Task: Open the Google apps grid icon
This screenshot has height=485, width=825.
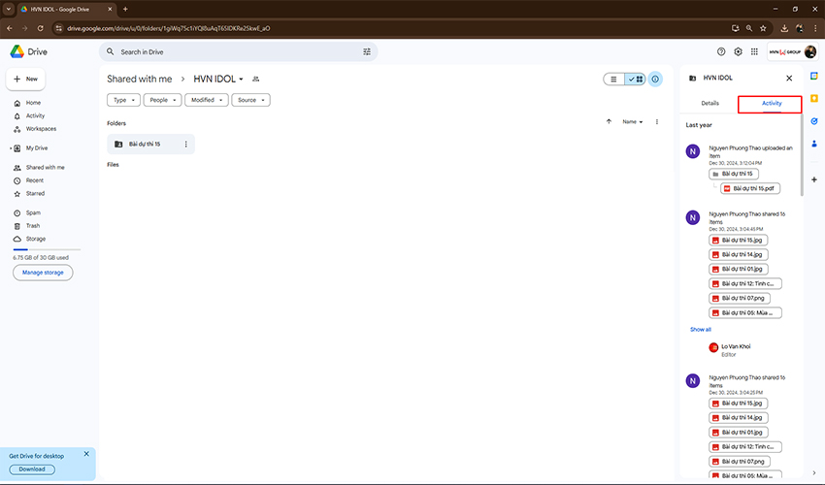Action: [x=754, y=51]
